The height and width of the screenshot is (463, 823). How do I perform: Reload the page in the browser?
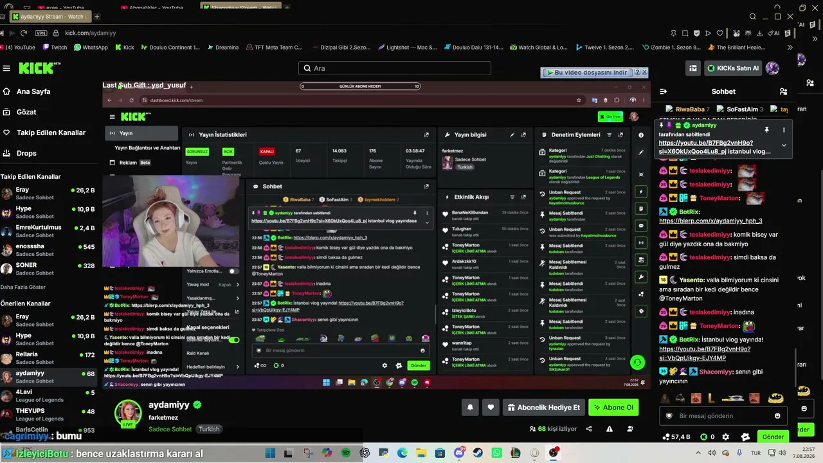23,33
